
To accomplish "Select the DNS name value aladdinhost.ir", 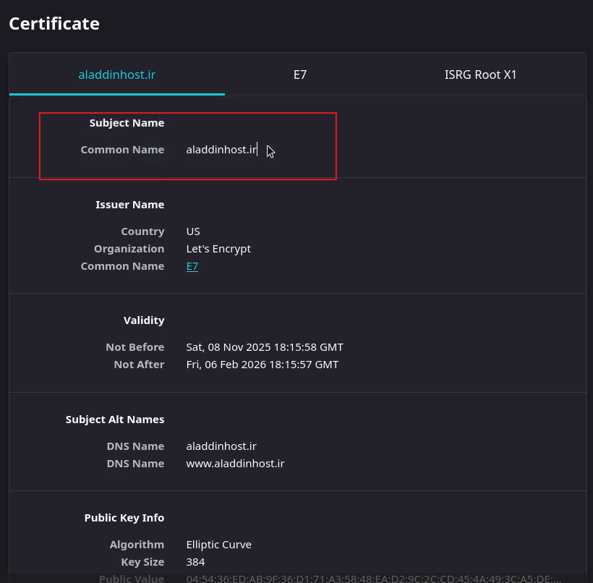I will pyautogui.click(x=221, y=446).
